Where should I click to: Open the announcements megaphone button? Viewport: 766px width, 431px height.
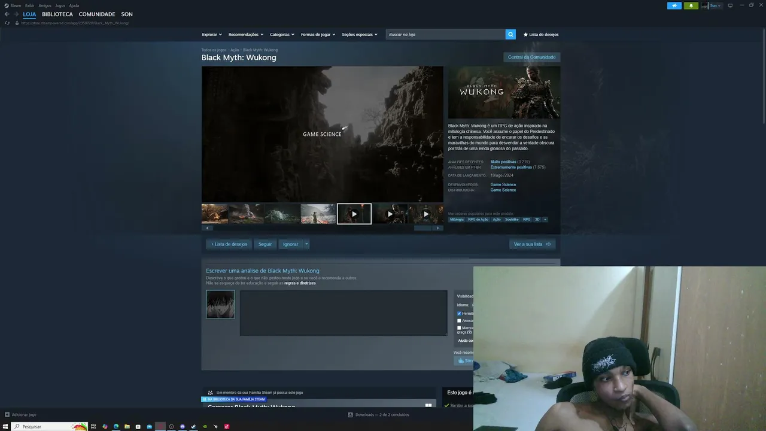pos(674,5)
